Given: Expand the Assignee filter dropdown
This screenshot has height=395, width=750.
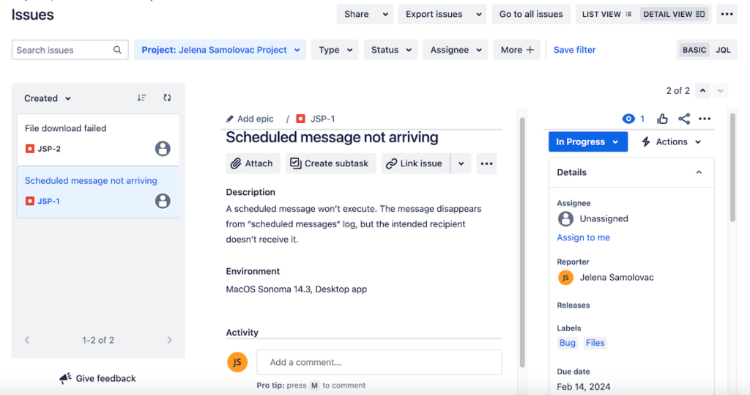Looking at the screenshot, I should 456,50.
